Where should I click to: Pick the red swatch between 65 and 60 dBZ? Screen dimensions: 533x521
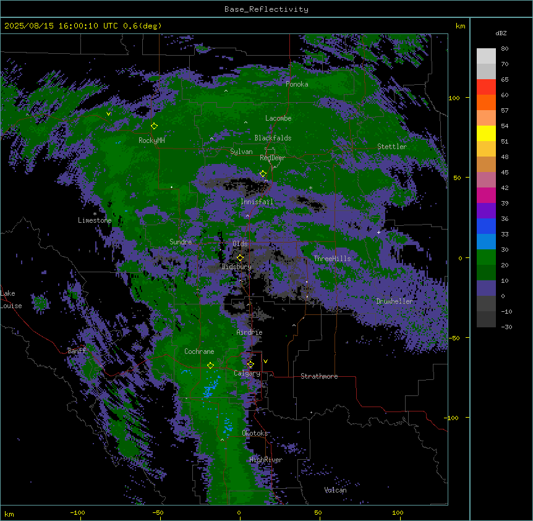click(486, 87)
